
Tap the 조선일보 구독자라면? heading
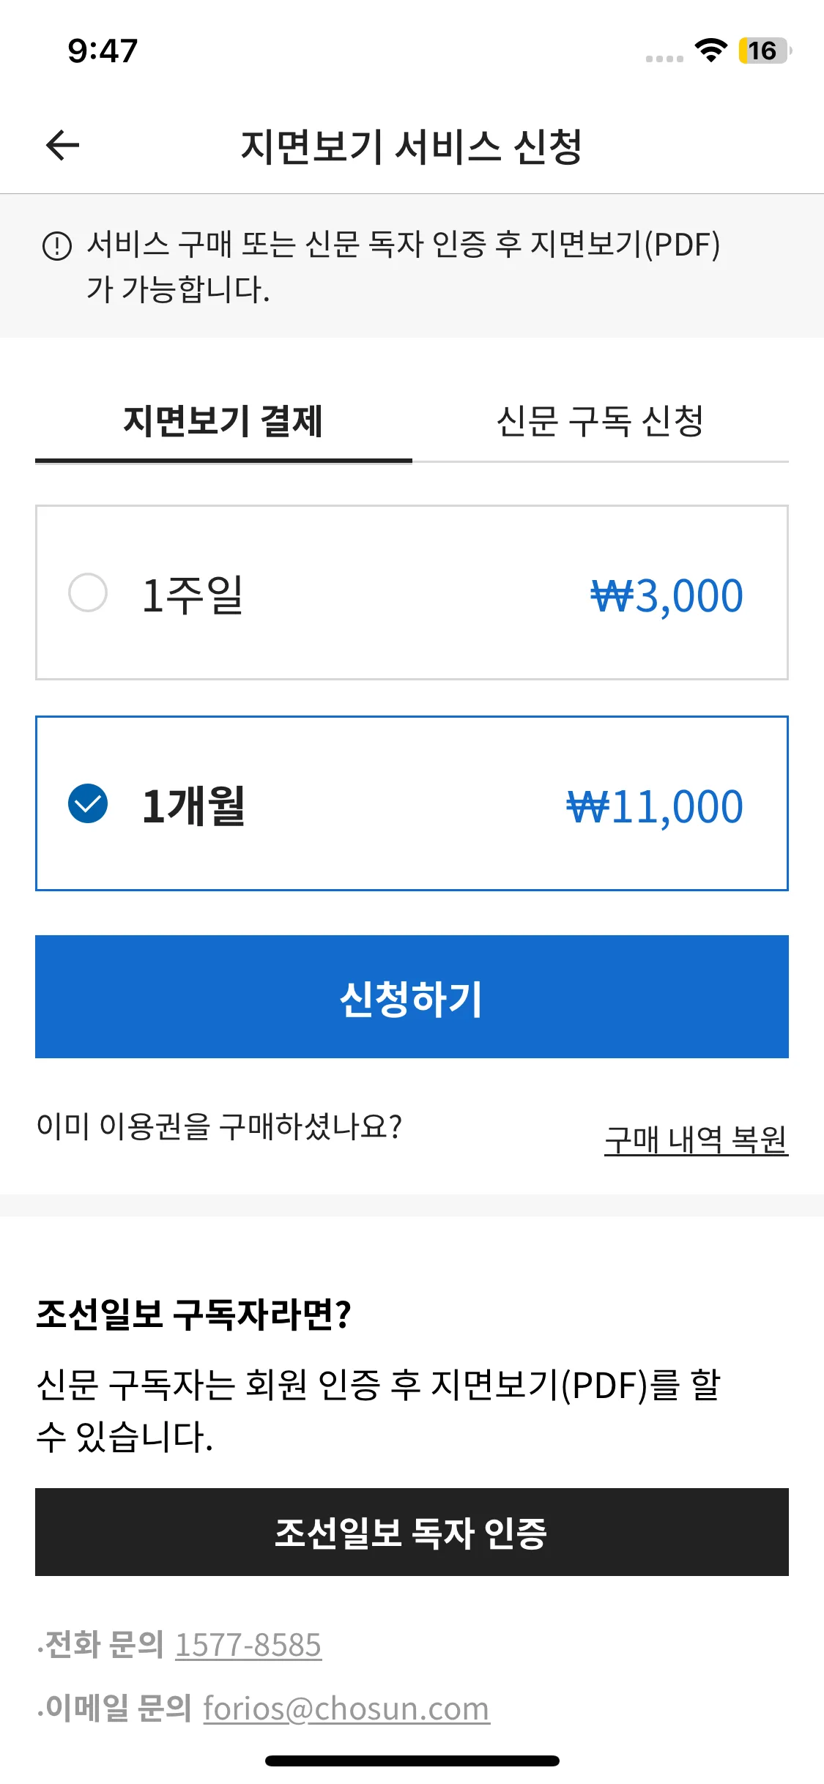[x=194, y=1315]
